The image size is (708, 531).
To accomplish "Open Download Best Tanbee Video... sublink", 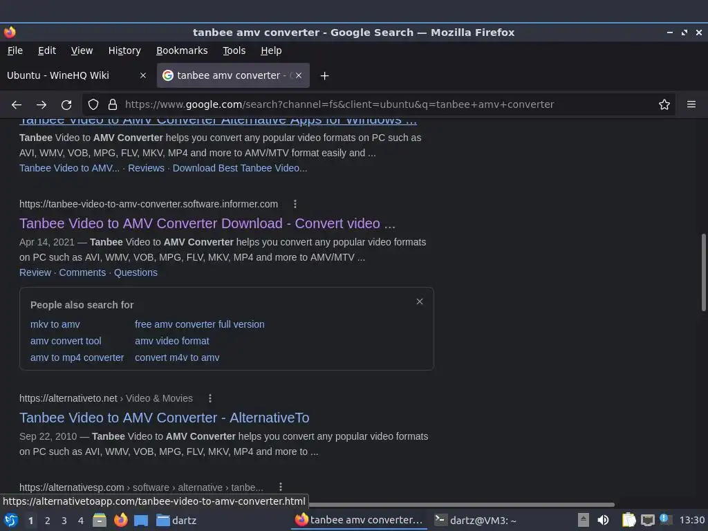I will [x=240, y=168].
